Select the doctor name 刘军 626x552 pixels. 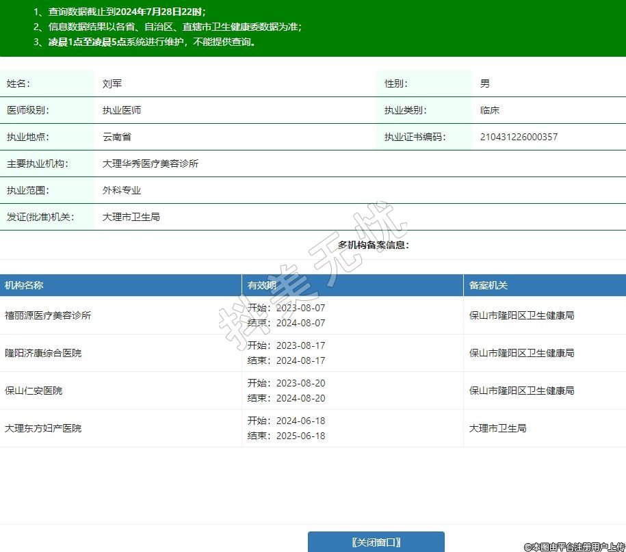112,83
